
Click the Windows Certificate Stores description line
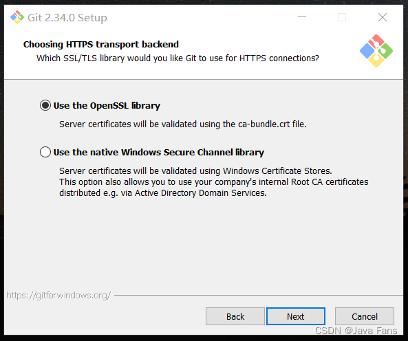195,170
